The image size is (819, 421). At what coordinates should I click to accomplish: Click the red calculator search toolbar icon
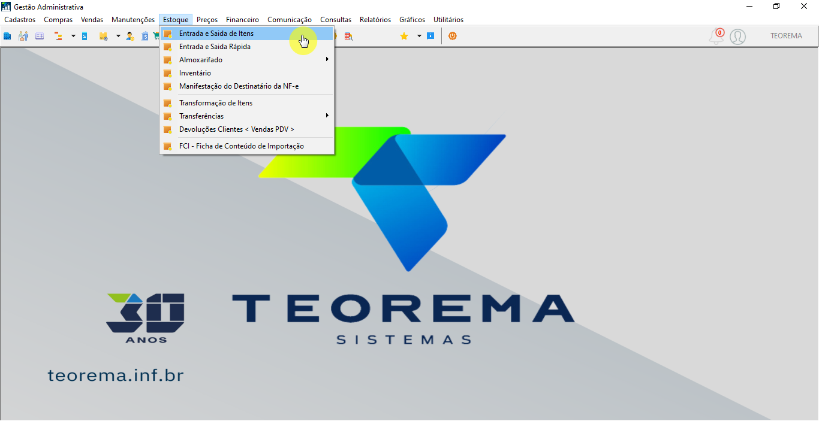[x=348, y=36]
